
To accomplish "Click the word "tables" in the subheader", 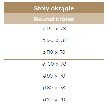I will point(65,19).
